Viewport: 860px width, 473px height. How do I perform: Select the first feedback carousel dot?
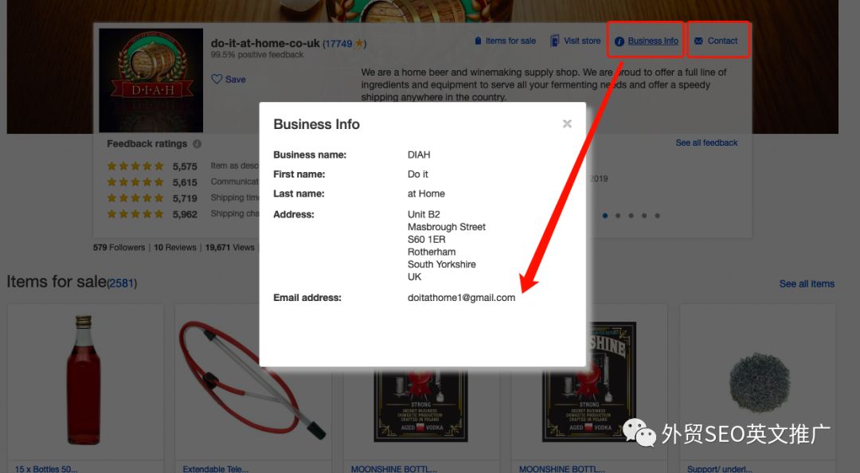pyautogui.click(x=605, y=216)
